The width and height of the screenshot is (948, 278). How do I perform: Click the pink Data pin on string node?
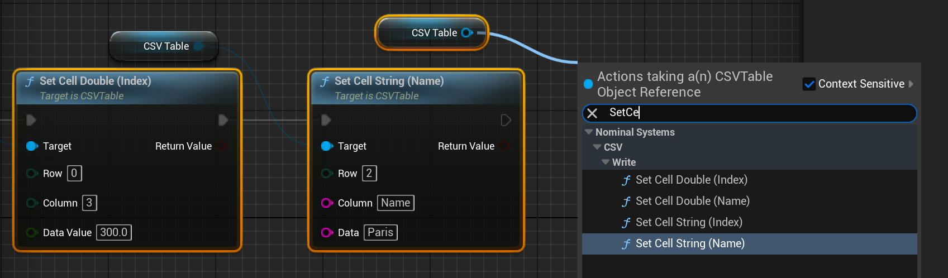tap(327, 232)
